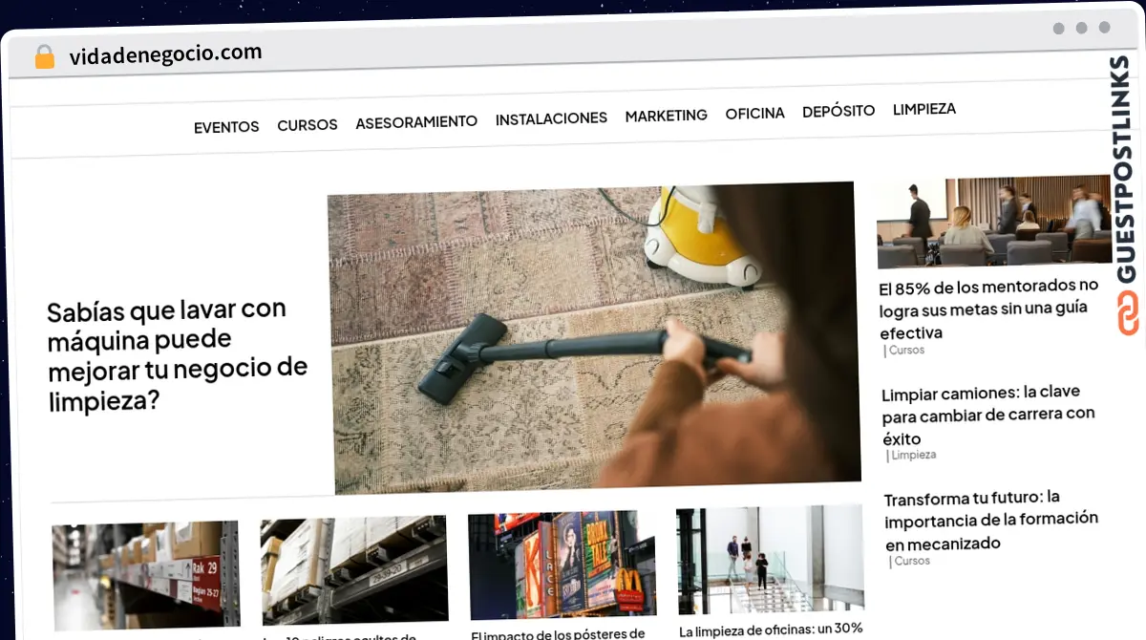
Task: Open headline about lavar con máquina
Action: [x=178, y=354]
